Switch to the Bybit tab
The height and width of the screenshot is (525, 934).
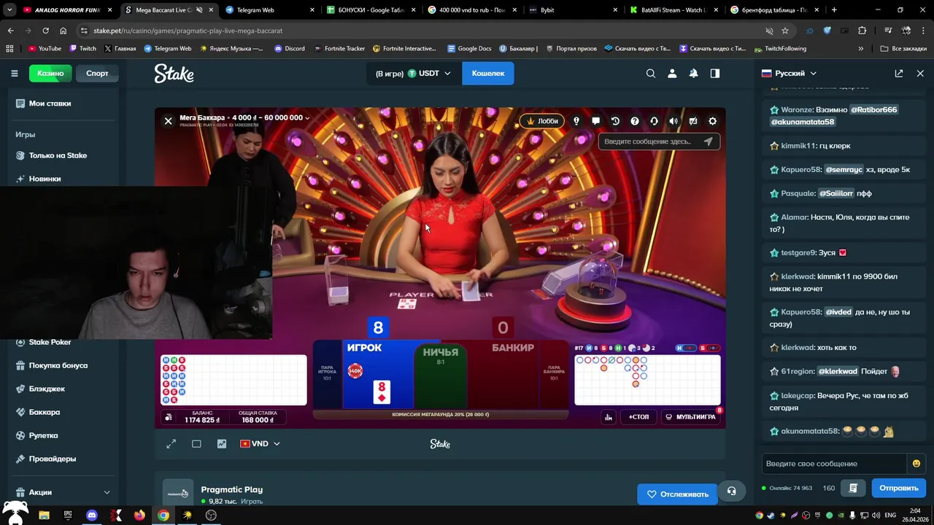(x=573, y=10)
